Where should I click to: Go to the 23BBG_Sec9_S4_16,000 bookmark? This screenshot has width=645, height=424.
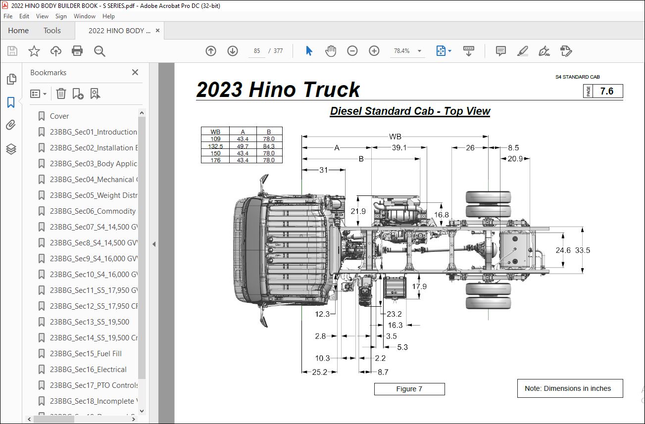[x=93, y=259]
